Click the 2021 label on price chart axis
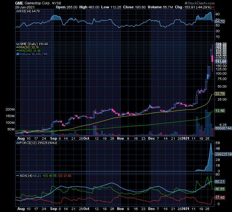 coord(185,139)
